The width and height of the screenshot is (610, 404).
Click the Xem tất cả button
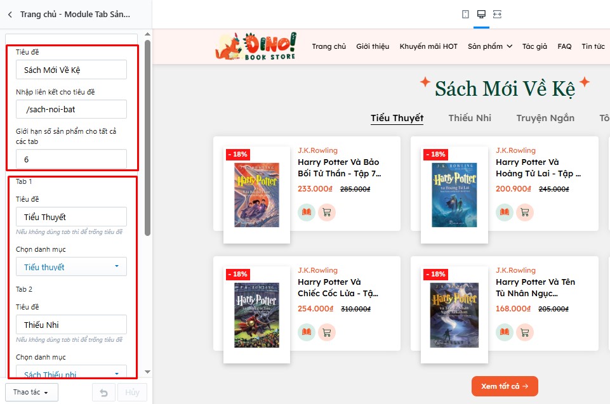tap(505, 386)
